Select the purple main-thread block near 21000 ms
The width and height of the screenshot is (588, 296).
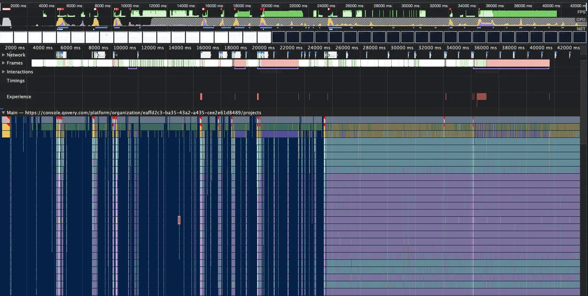point(279,134)
